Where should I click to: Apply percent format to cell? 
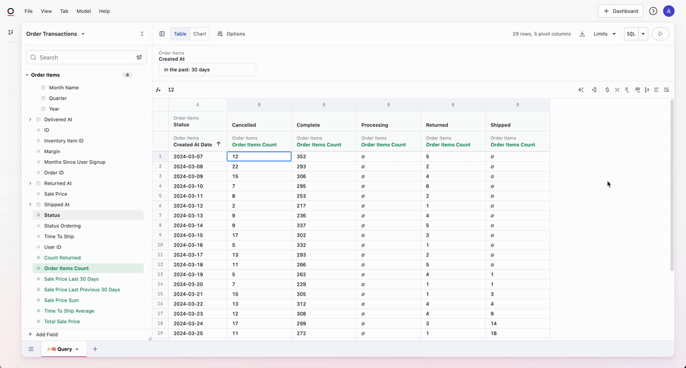pos(617,90)
